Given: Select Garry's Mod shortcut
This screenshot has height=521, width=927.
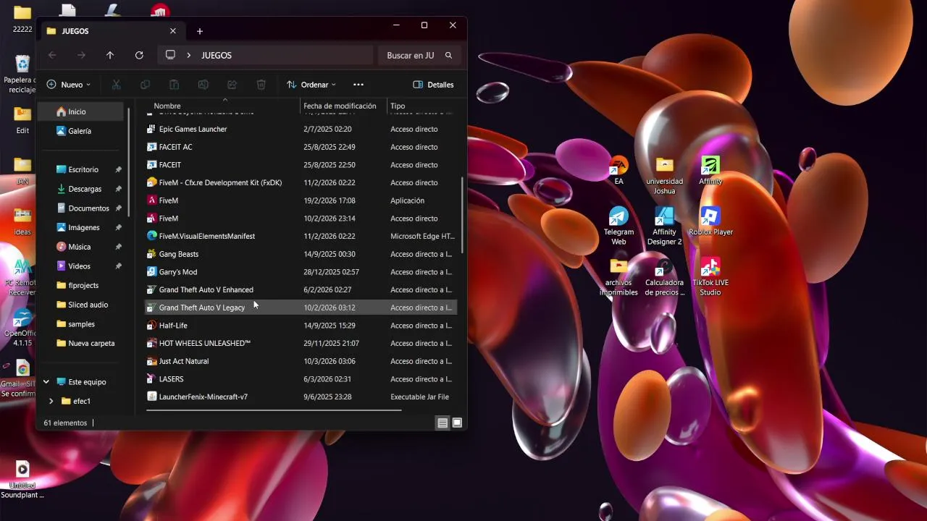Looking at the screenshot, I should (x=301, y=272).
